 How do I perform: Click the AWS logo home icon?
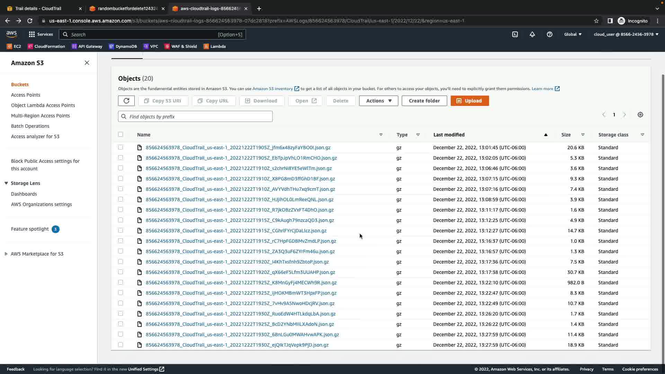coord(11,34)
